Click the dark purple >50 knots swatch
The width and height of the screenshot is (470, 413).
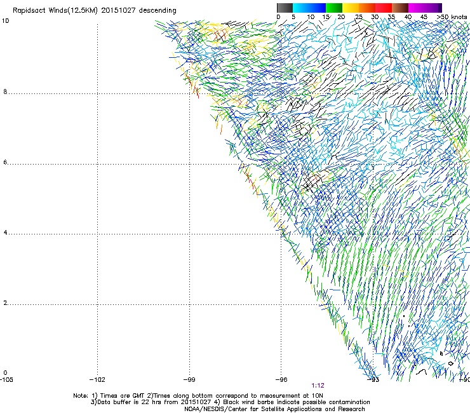pyautogui.click(x=440, y=8)
